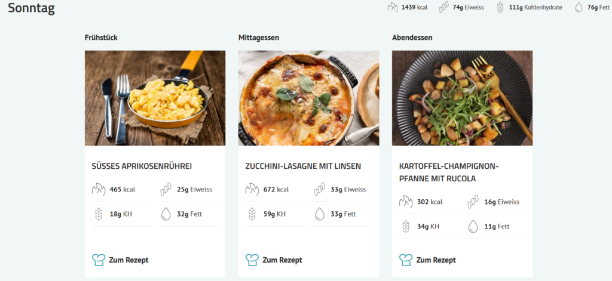Click the chef hat icon under Süsses Aprikosenrührei
Screen dimensions: 612x281
(99, 260)
